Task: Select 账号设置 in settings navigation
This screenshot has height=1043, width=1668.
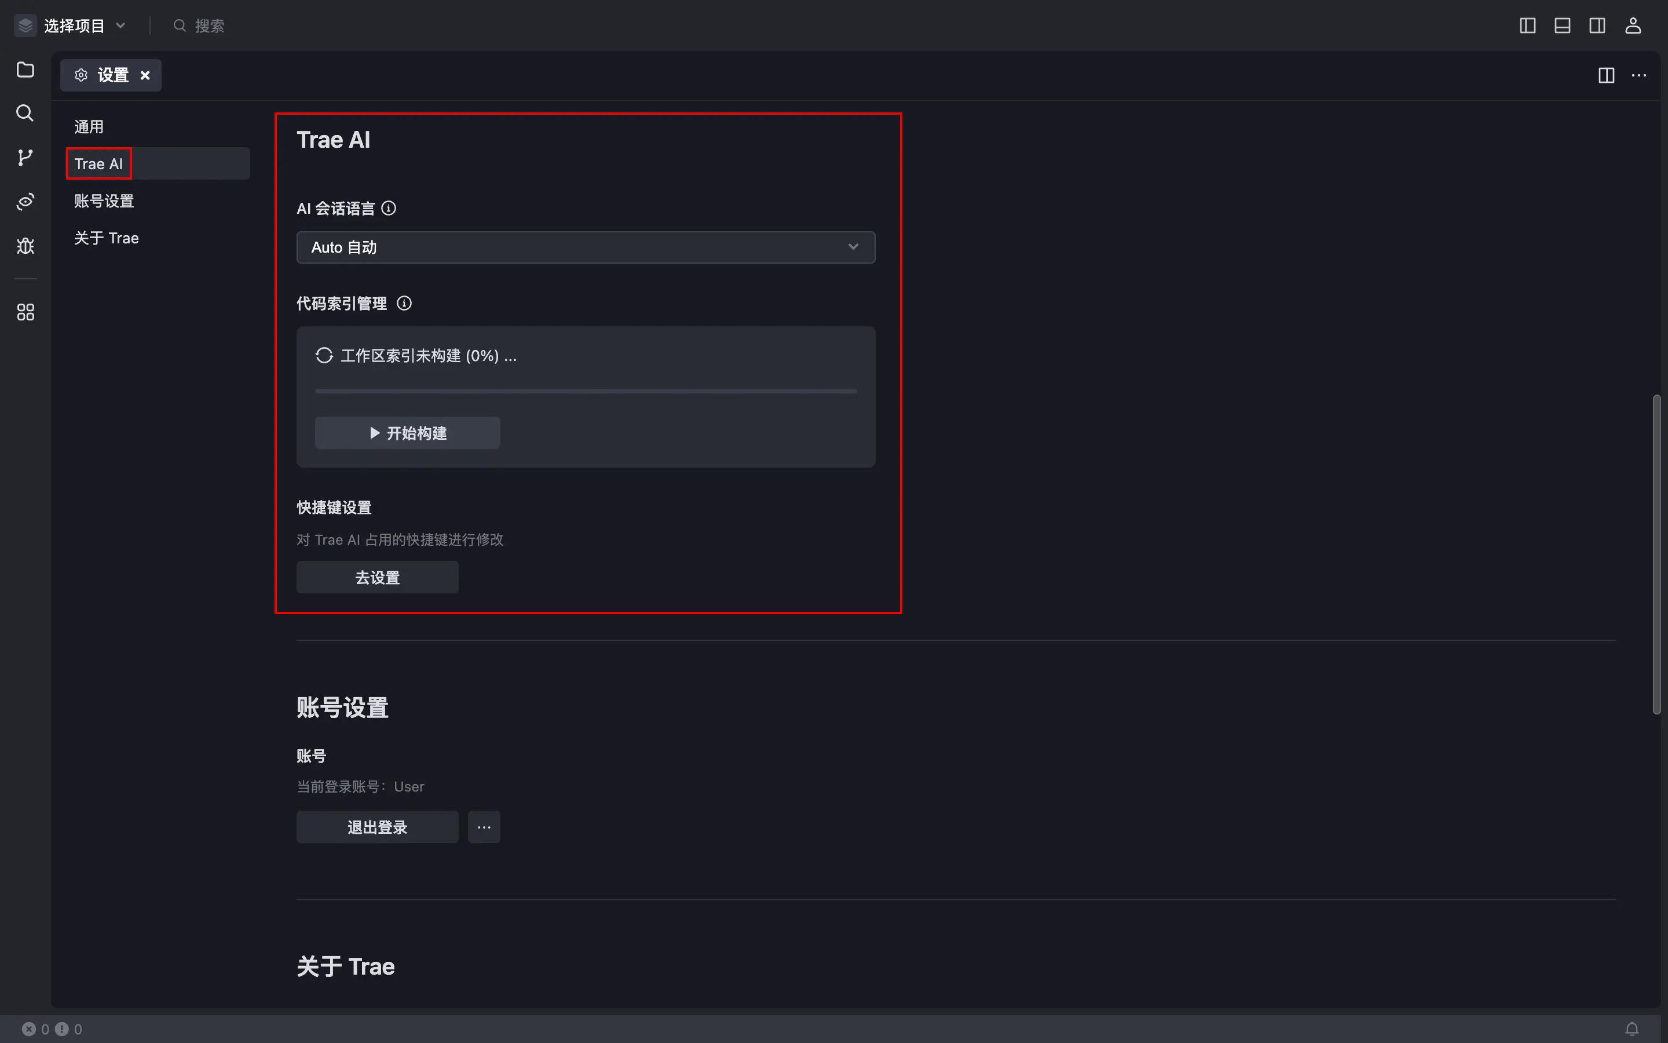Action: [x=104, y=200]
